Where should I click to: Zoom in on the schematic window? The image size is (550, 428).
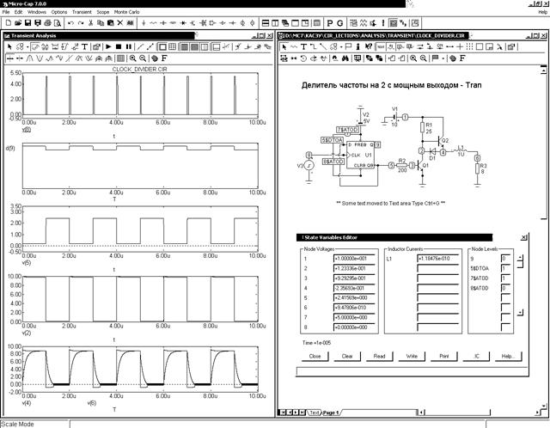pos(413,58)
